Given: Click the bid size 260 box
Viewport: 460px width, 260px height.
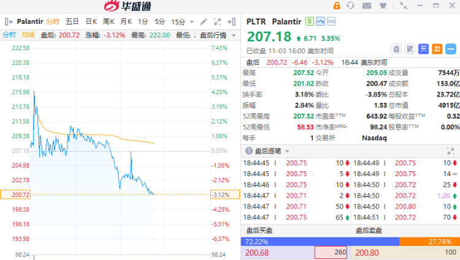Looking at the screenshot, I should pyautogui.click(x=331, y=253).
